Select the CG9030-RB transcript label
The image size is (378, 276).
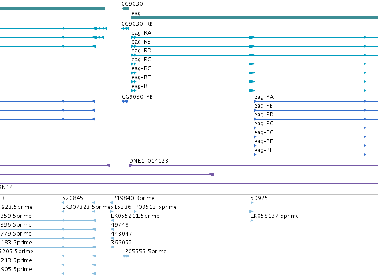(x=137, y=24)
